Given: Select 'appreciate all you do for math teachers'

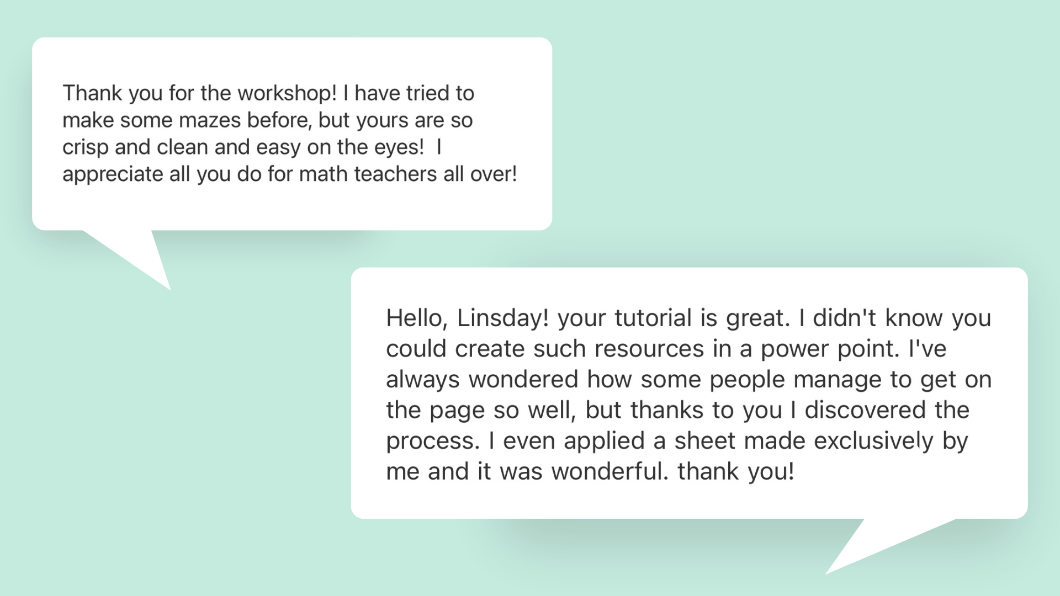Looking at the screenshot, I should (x=250, y=174).
